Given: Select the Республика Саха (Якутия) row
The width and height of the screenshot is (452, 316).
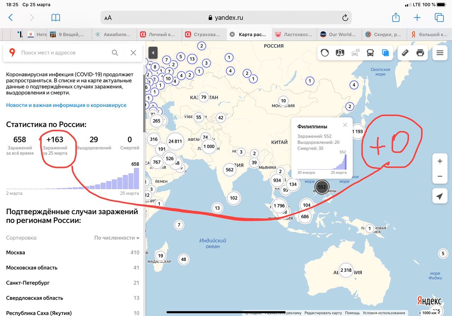Looking at the screenshot, I should click(73, 313).
